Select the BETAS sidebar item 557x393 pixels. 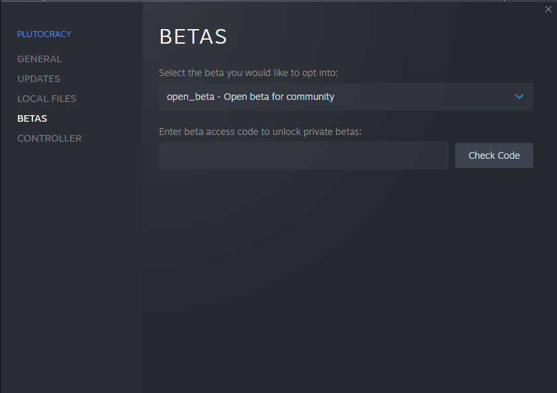(32, 118)
